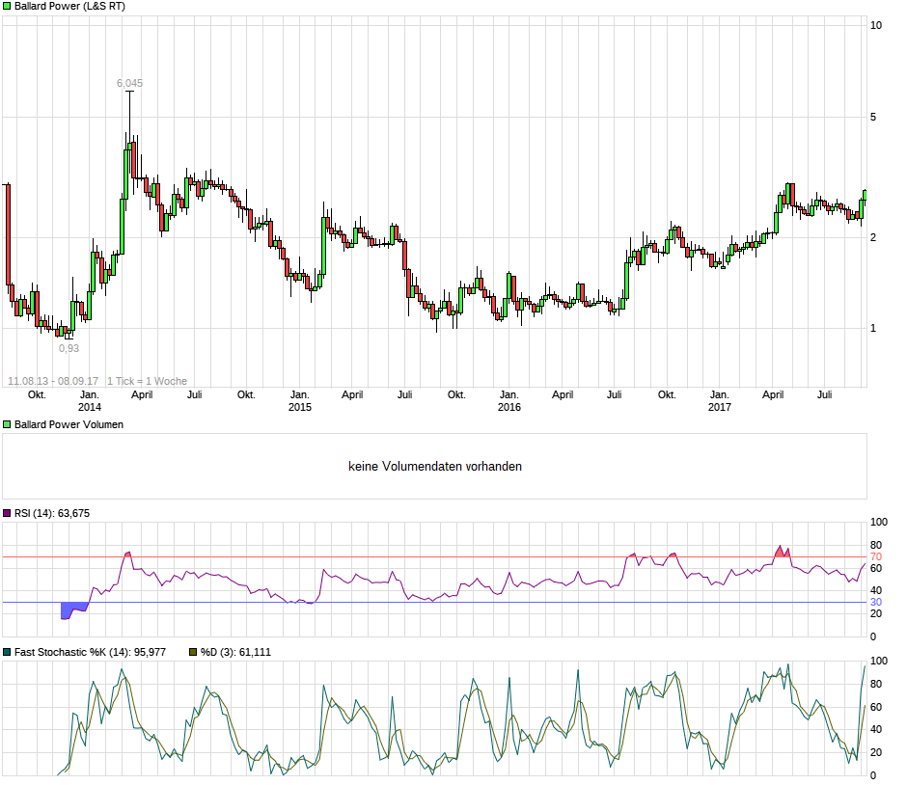Click the 'Ballard Power (L&S RT)' chart title
Screen dimensions: 907x785
(69, 7)
